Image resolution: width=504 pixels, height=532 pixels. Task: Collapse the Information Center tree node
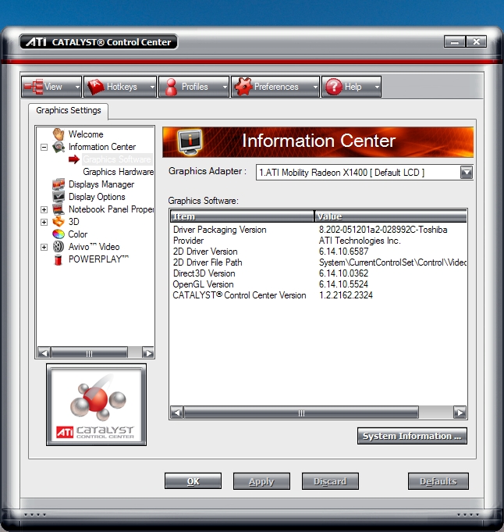[x=44, y=147]
